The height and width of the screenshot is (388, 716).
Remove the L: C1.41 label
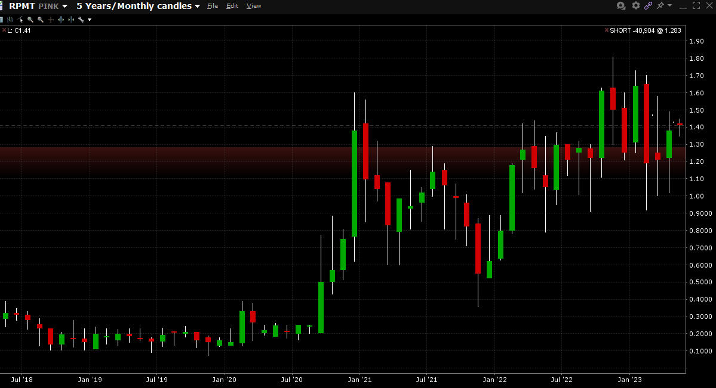coord(4,30)
